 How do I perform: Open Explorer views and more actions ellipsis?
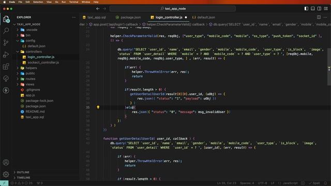point(73,17)
